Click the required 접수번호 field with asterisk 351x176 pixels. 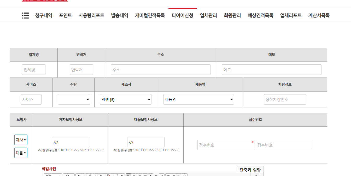pos(226,145)
